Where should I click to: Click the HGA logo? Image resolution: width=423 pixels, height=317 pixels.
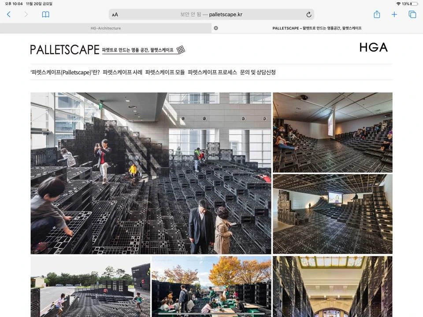(374, 48)
